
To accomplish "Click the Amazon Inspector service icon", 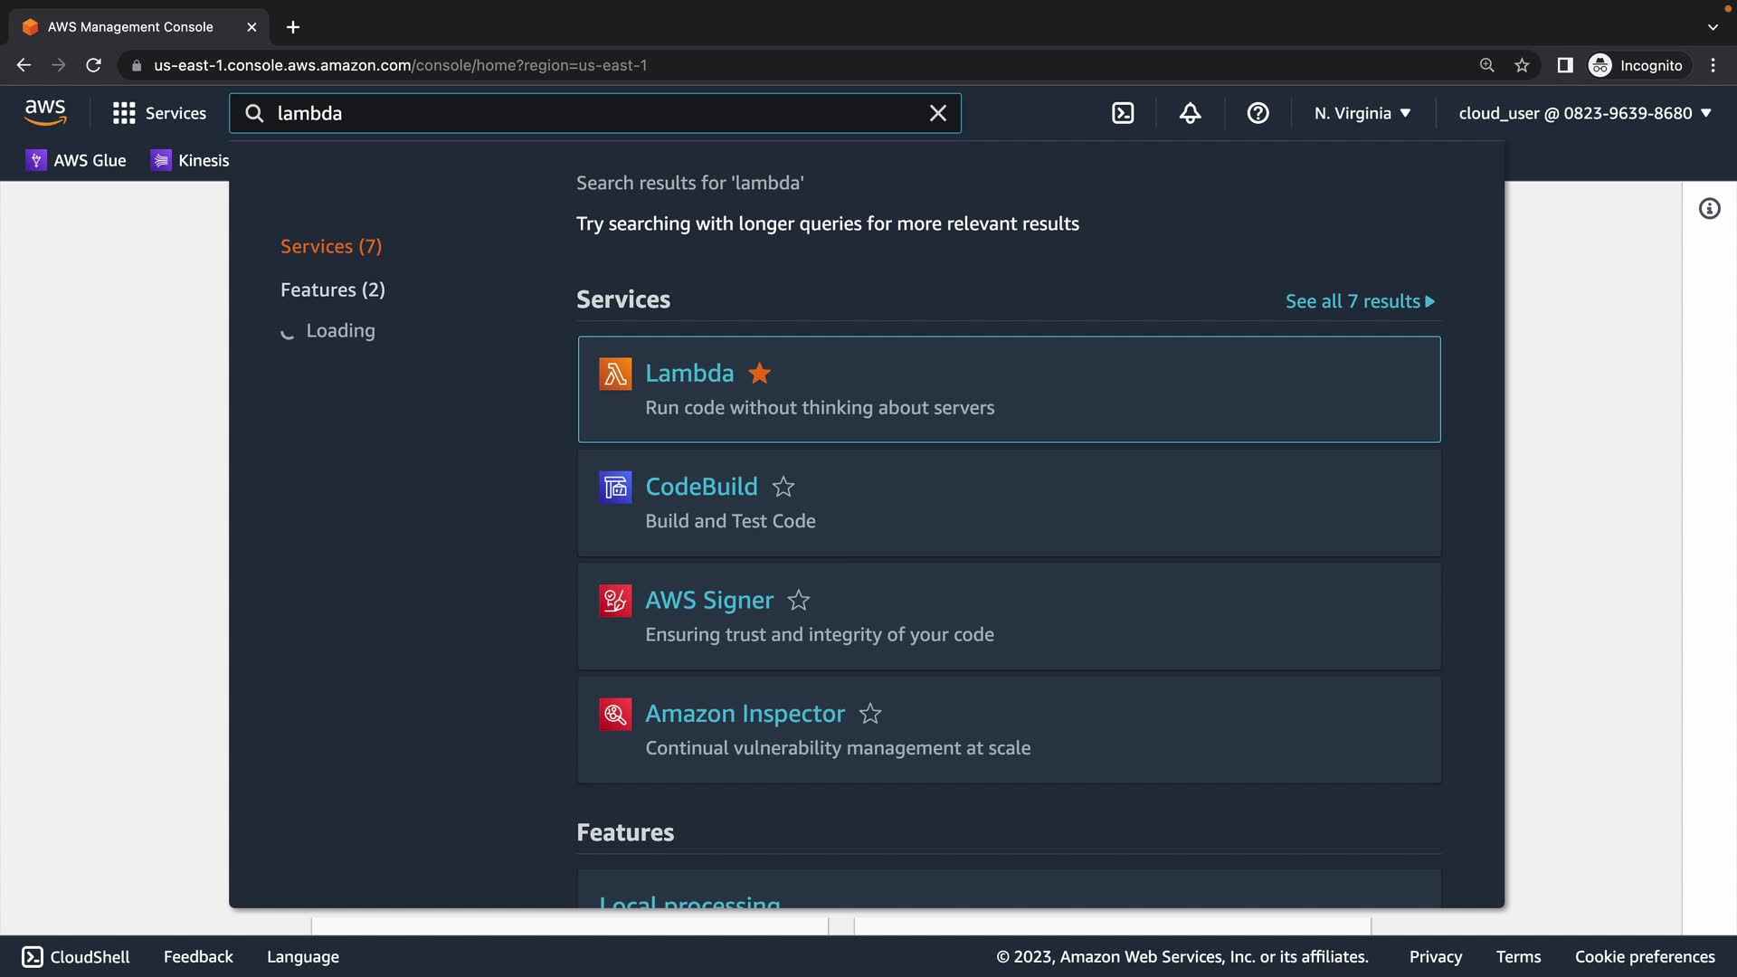I will (x=615, y=715).
